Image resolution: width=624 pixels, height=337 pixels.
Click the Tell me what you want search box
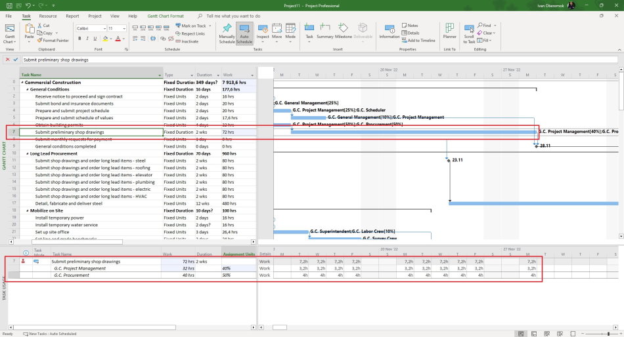[x=233, y=16]
